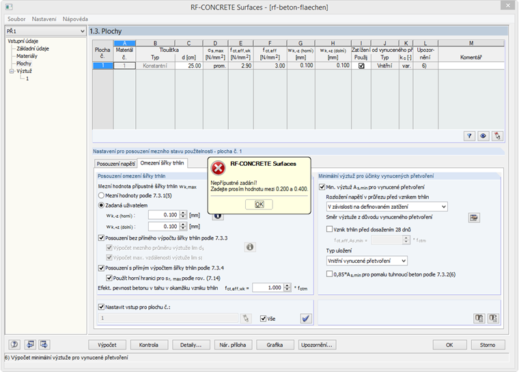The width and height of the screenshot is (519, 372).
Task: Toggle Posouzení s přímým výpočtem checkbox
Action: 101,268
